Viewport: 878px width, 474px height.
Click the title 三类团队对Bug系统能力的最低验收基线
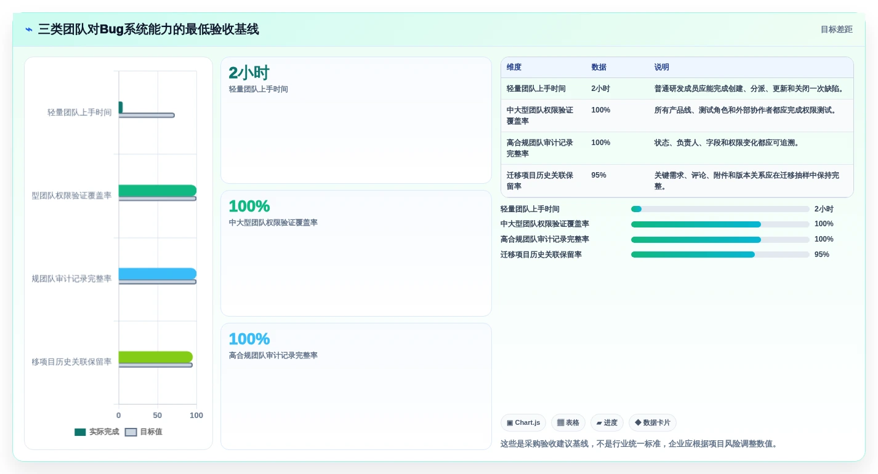[x=148, y=30]
